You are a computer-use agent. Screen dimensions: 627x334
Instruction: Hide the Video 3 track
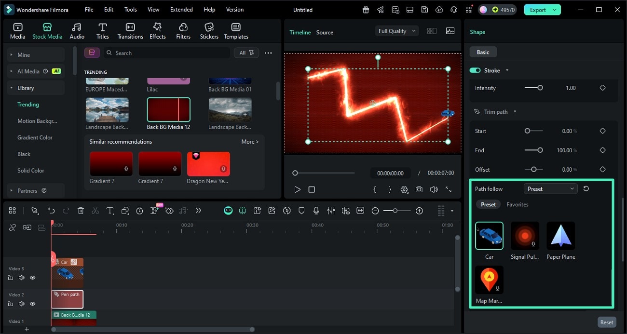33,278
